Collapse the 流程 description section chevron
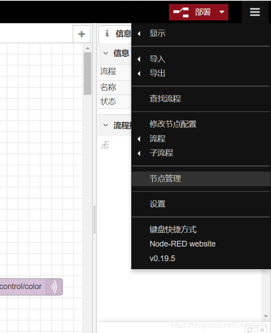This screenshot has width=271, height=333. click(x=106, y=125)
